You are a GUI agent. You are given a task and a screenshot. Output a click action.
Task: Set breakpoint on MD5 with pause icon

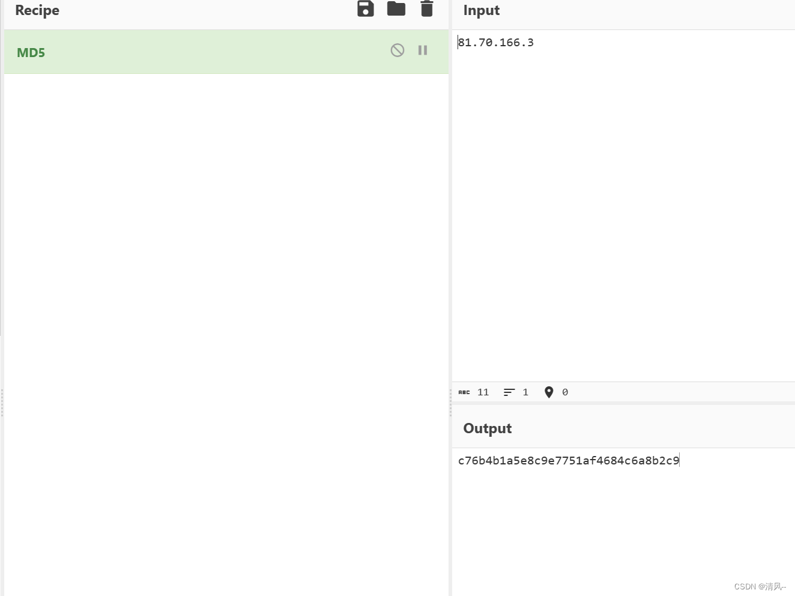click(423, 50)
